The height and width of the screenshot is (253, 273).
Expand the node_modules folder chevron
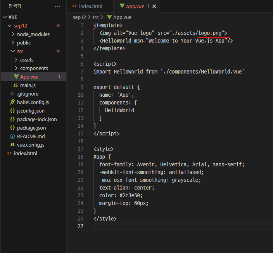tap(13, 34)
